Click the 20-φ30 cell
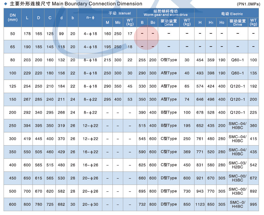The height and width of the screenshot is (215, 264). point(90,204)
